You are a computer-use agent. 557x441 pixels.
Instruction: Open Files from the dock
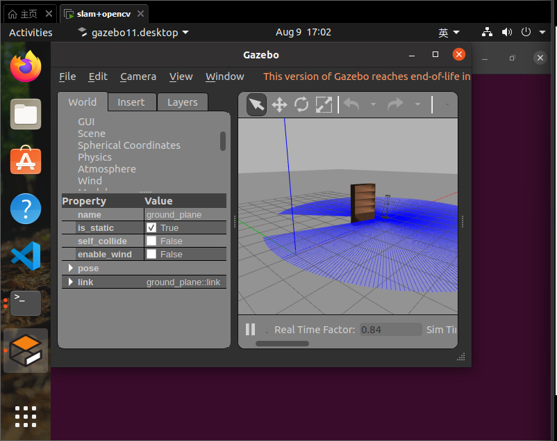click(26, 114)
